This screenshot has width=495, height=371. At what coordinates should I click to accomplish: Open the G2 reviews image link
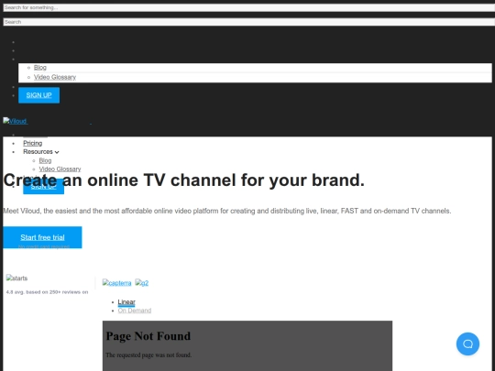(142, 283)
